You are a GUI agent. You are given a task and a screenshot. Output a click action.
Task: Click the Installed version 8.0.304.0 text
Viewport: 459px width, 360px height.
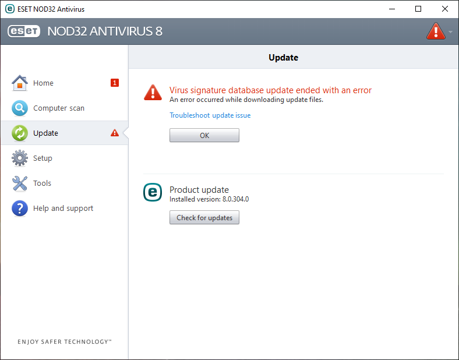pyautogui.click(x=209, y=199)
